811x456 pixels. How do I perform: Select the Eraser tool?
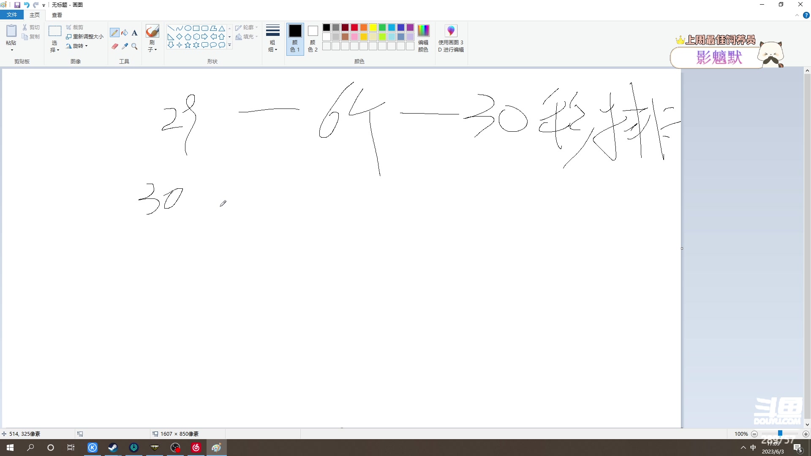(x=114, y=46)
